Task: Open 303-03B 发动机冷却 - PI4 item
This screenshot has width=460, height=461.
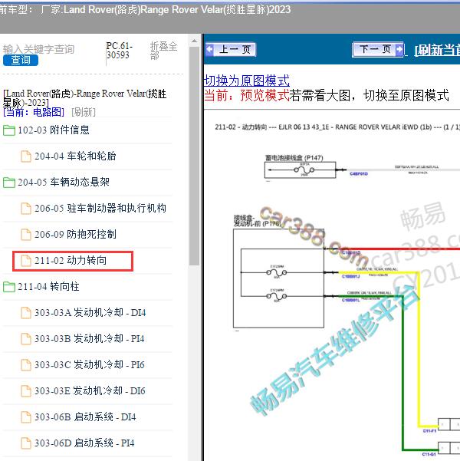Action: click(90, 339)
